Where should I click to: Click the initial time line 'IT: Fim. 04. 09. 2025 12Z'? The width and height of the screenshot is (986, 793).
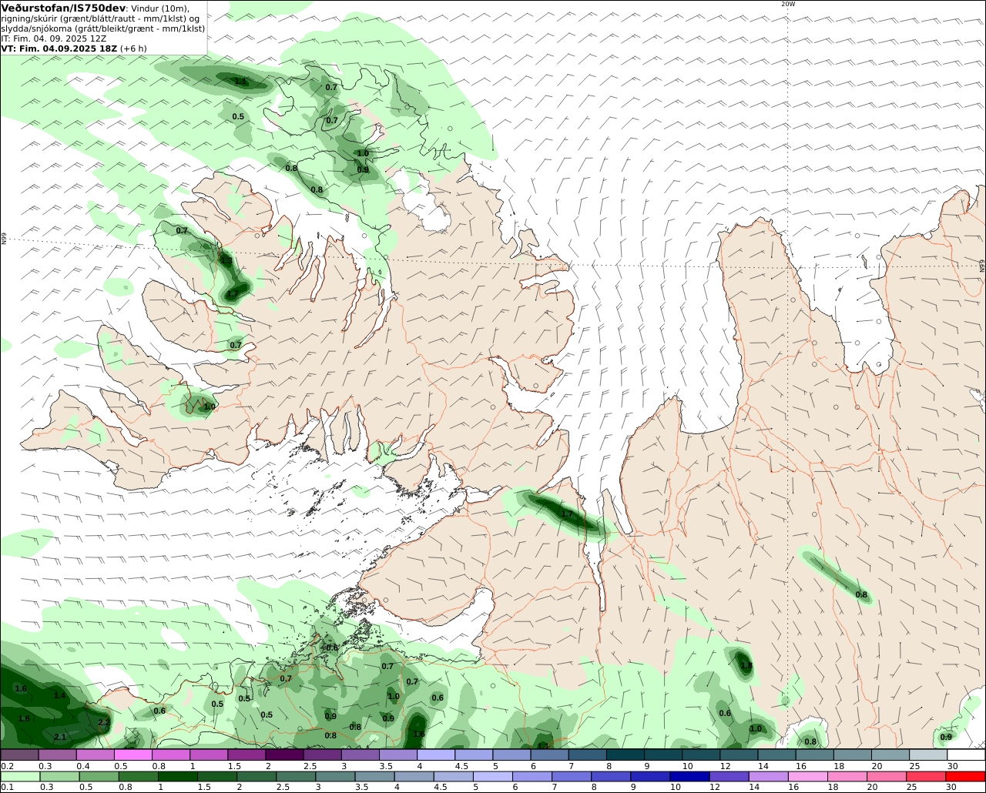tap(54, 38)
